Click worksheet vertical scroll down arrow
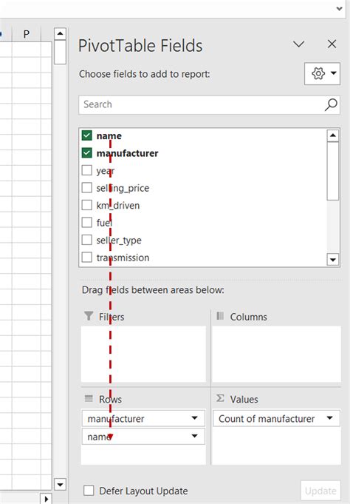 click(60, 484)
